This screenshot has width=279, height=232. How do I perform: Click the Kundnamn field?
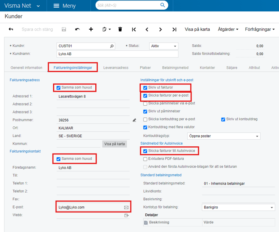click(118, 54)
